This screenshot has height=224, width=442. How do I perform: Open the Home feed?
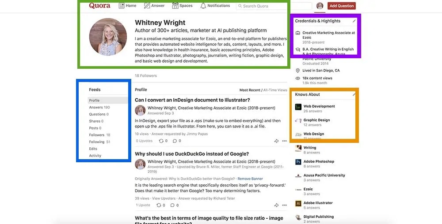[127, 6]
